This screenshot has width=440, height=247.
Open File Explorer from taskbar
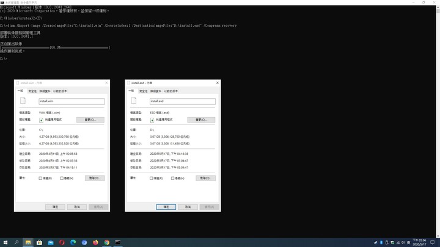[x=28, y=243]
